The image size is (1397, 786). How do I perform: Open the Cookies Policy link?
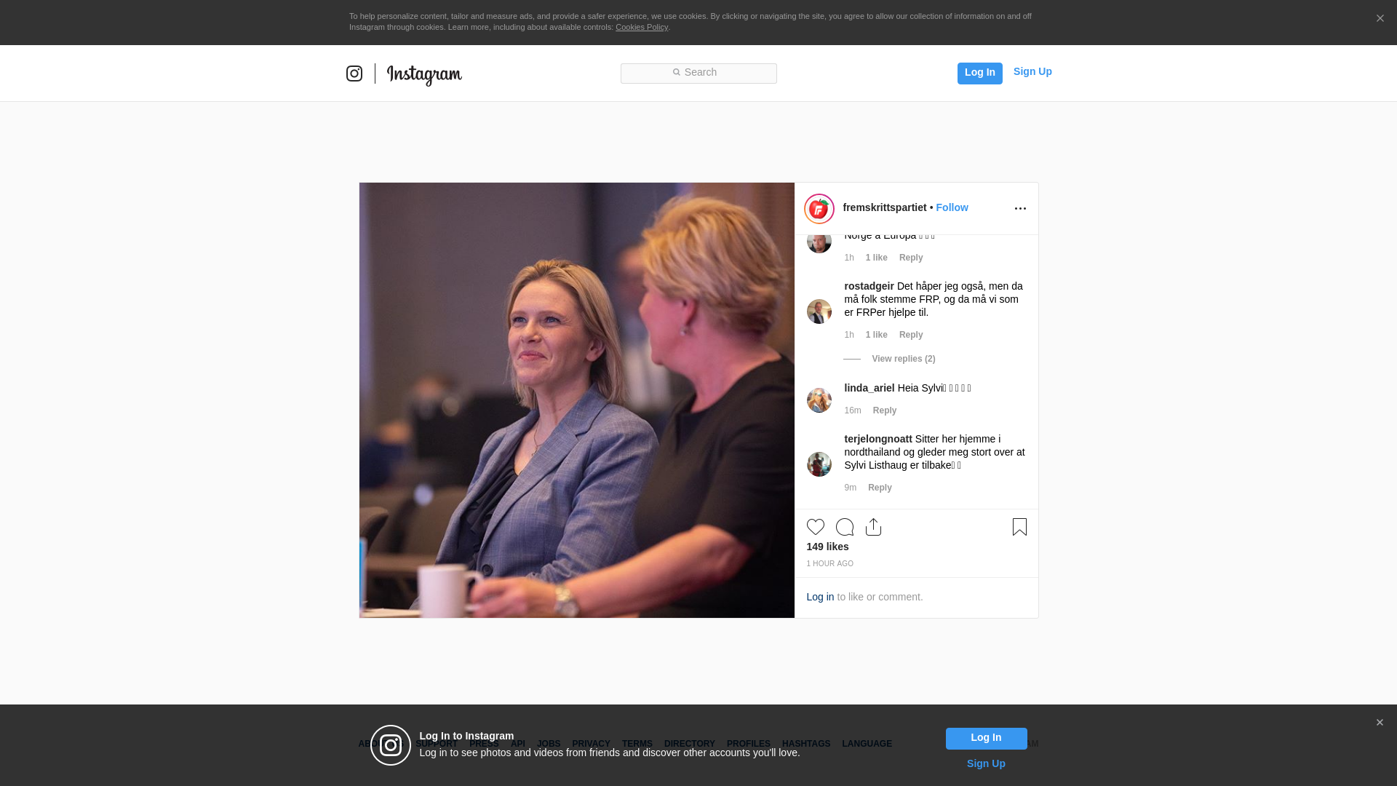[x=642, y=27]
